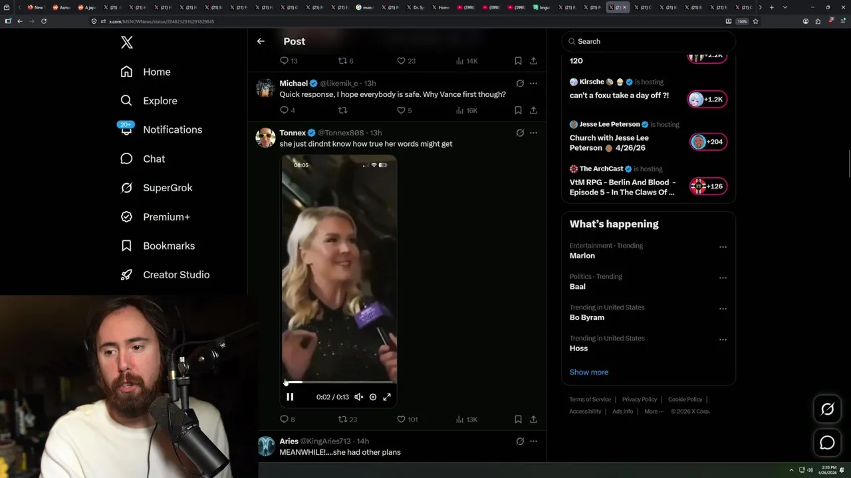Bookmark Tonnex's post
Screen dimensions: 851x478
518,420
